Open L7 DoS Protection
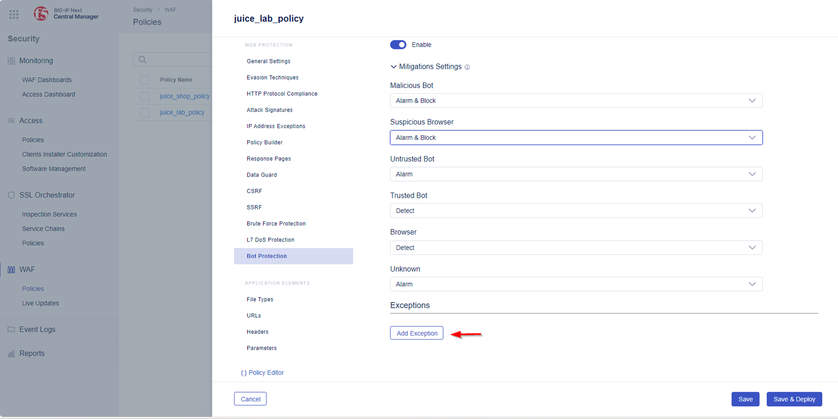The height and width of the screenshot is (419, 838). (270, 240)
